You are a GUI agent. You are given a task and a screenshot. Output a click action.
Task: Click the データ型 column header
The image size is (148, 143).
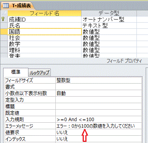point(109,13)
